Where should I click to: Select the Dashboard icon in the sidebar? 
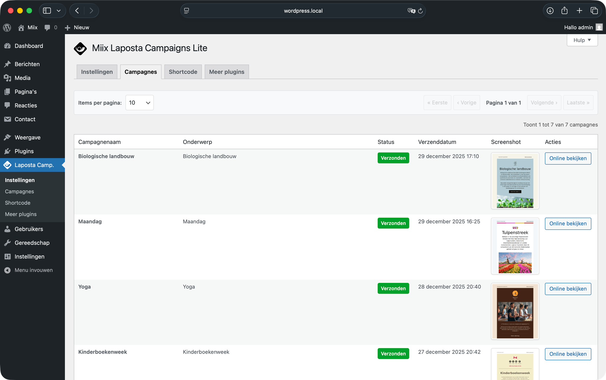pyautogui.click(x=8, y=46)
